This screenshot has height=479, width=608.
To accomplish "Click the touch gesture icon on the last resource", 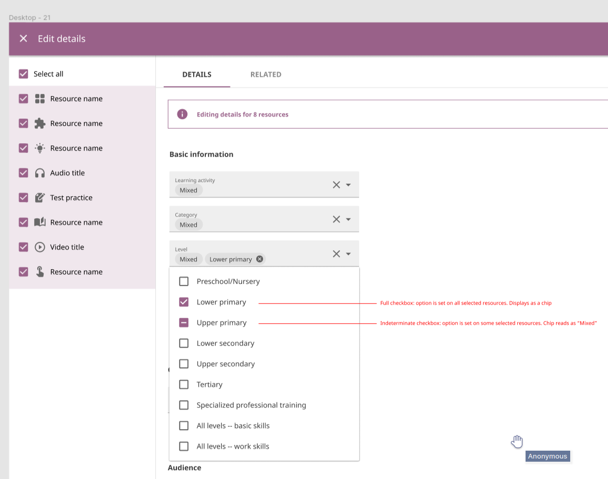I will coord(40,271).
